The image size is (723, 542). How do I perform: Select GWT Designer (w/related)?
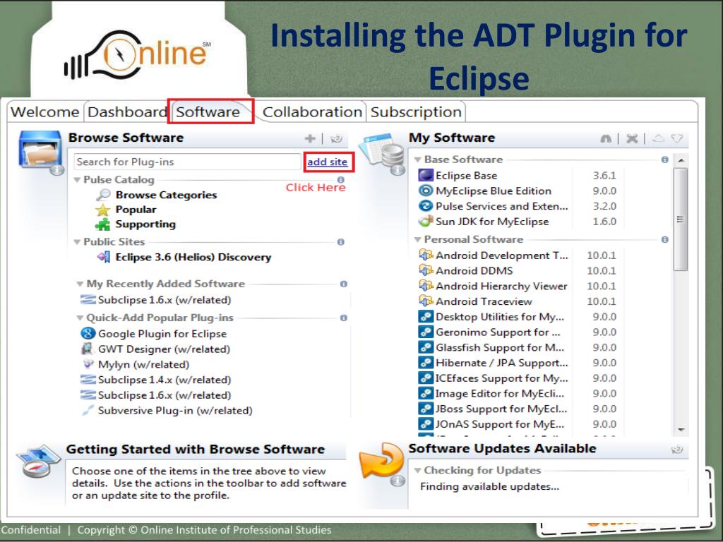point(164,349)
